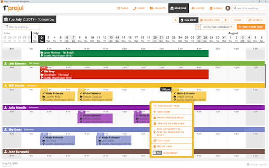The width and height of the screenshot is (269, 168).
Task: Click drag handle on Deanne Claudelle task
Action: click(82, 90)
